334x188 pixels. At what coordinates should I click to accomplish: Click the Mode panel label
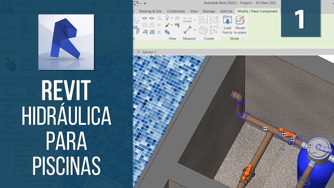pyautogui.click(x=235, y=38)
